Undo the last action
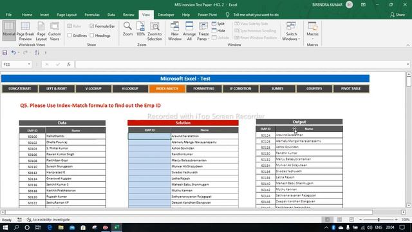412x232 pixels. tap(14, 53)
